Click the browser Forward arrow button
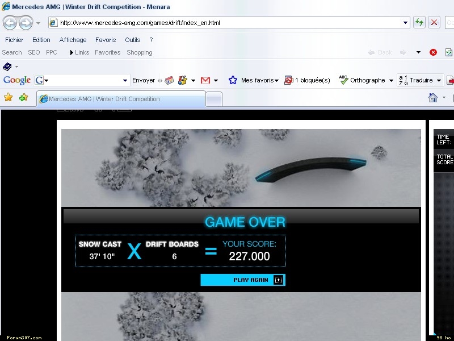Viewport: 454px width, 341px height. click(x=26, y=23)
